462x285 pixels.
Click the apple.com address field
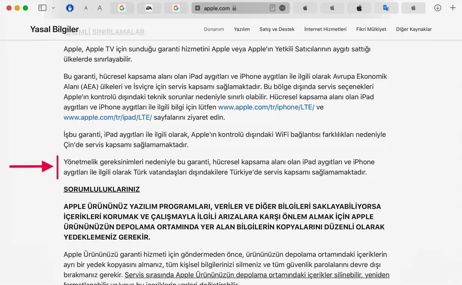click(x=240, y=8)
